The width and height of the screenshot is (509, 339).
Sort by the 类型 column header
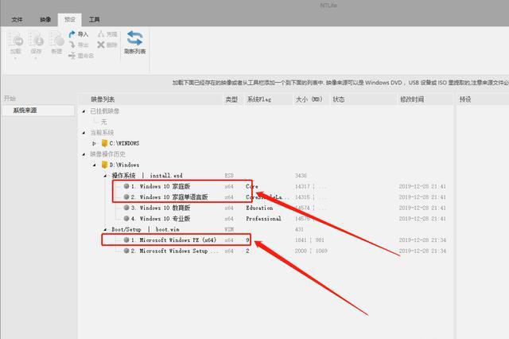231,99
